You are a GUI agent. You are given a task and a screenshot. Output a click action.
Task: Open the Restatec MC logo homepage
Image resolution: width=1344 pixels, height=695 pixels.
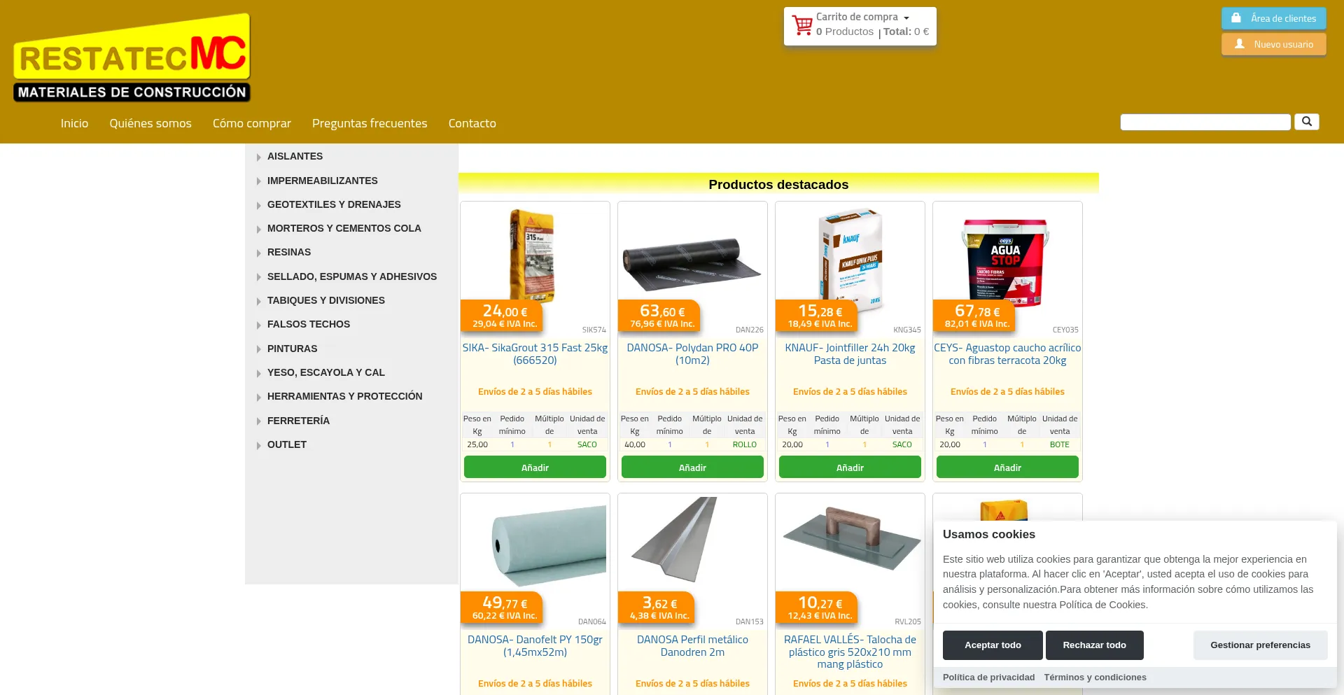tap(132, 58)
